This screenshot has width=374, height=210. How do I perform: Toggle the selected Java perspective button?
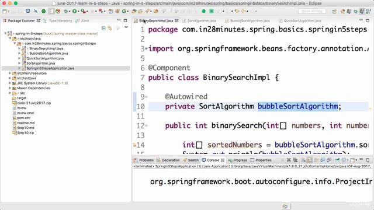coord(362,11)
